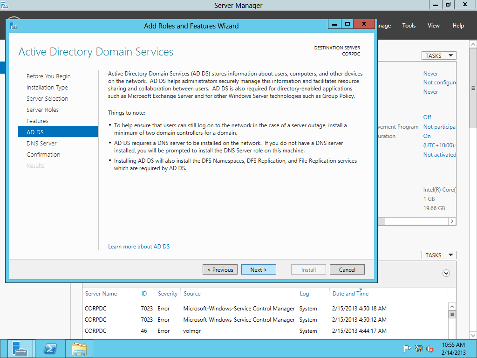
Task: Click the Action Center flag icon
Action: [x=407, y=349]
